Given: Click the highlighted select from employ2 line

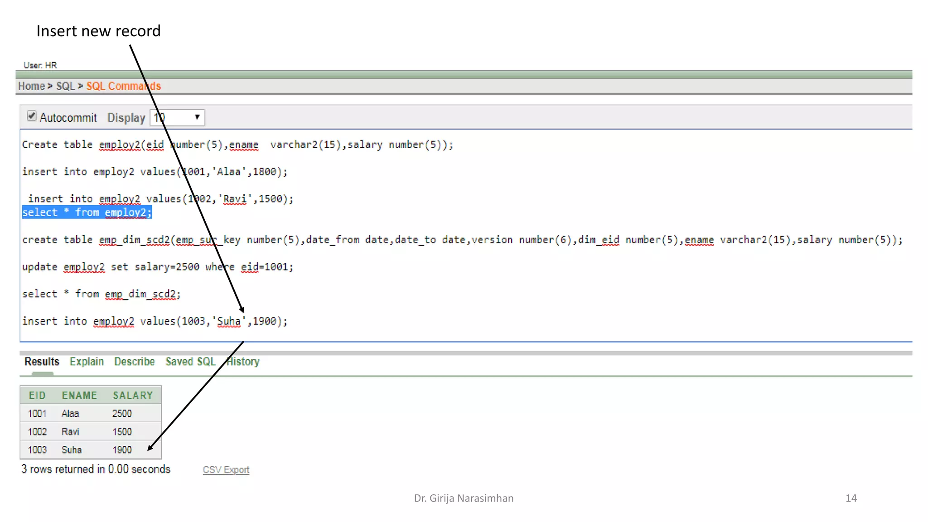Looking at the screenshot, I should (x=87, y=213).
